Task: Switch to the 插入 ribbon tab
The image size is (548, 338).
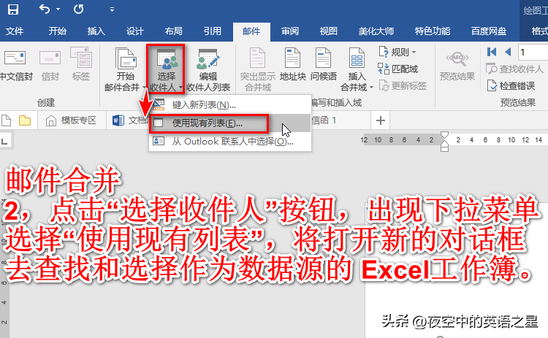Action: pyautogui.click(x=96, y=31)
